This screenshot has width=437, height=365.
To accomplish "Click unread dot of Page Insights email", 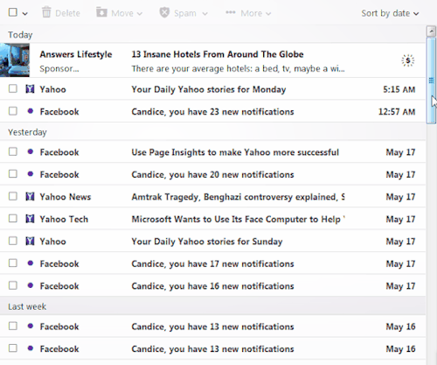I will point(31,151).
